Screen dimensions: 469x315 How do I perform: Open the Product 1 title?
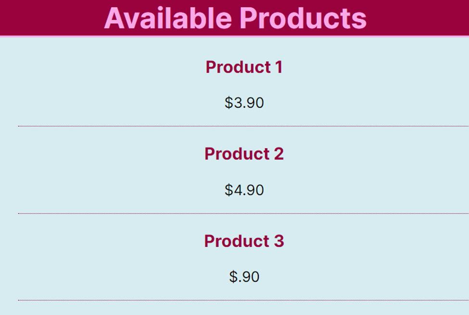[244, 67]
